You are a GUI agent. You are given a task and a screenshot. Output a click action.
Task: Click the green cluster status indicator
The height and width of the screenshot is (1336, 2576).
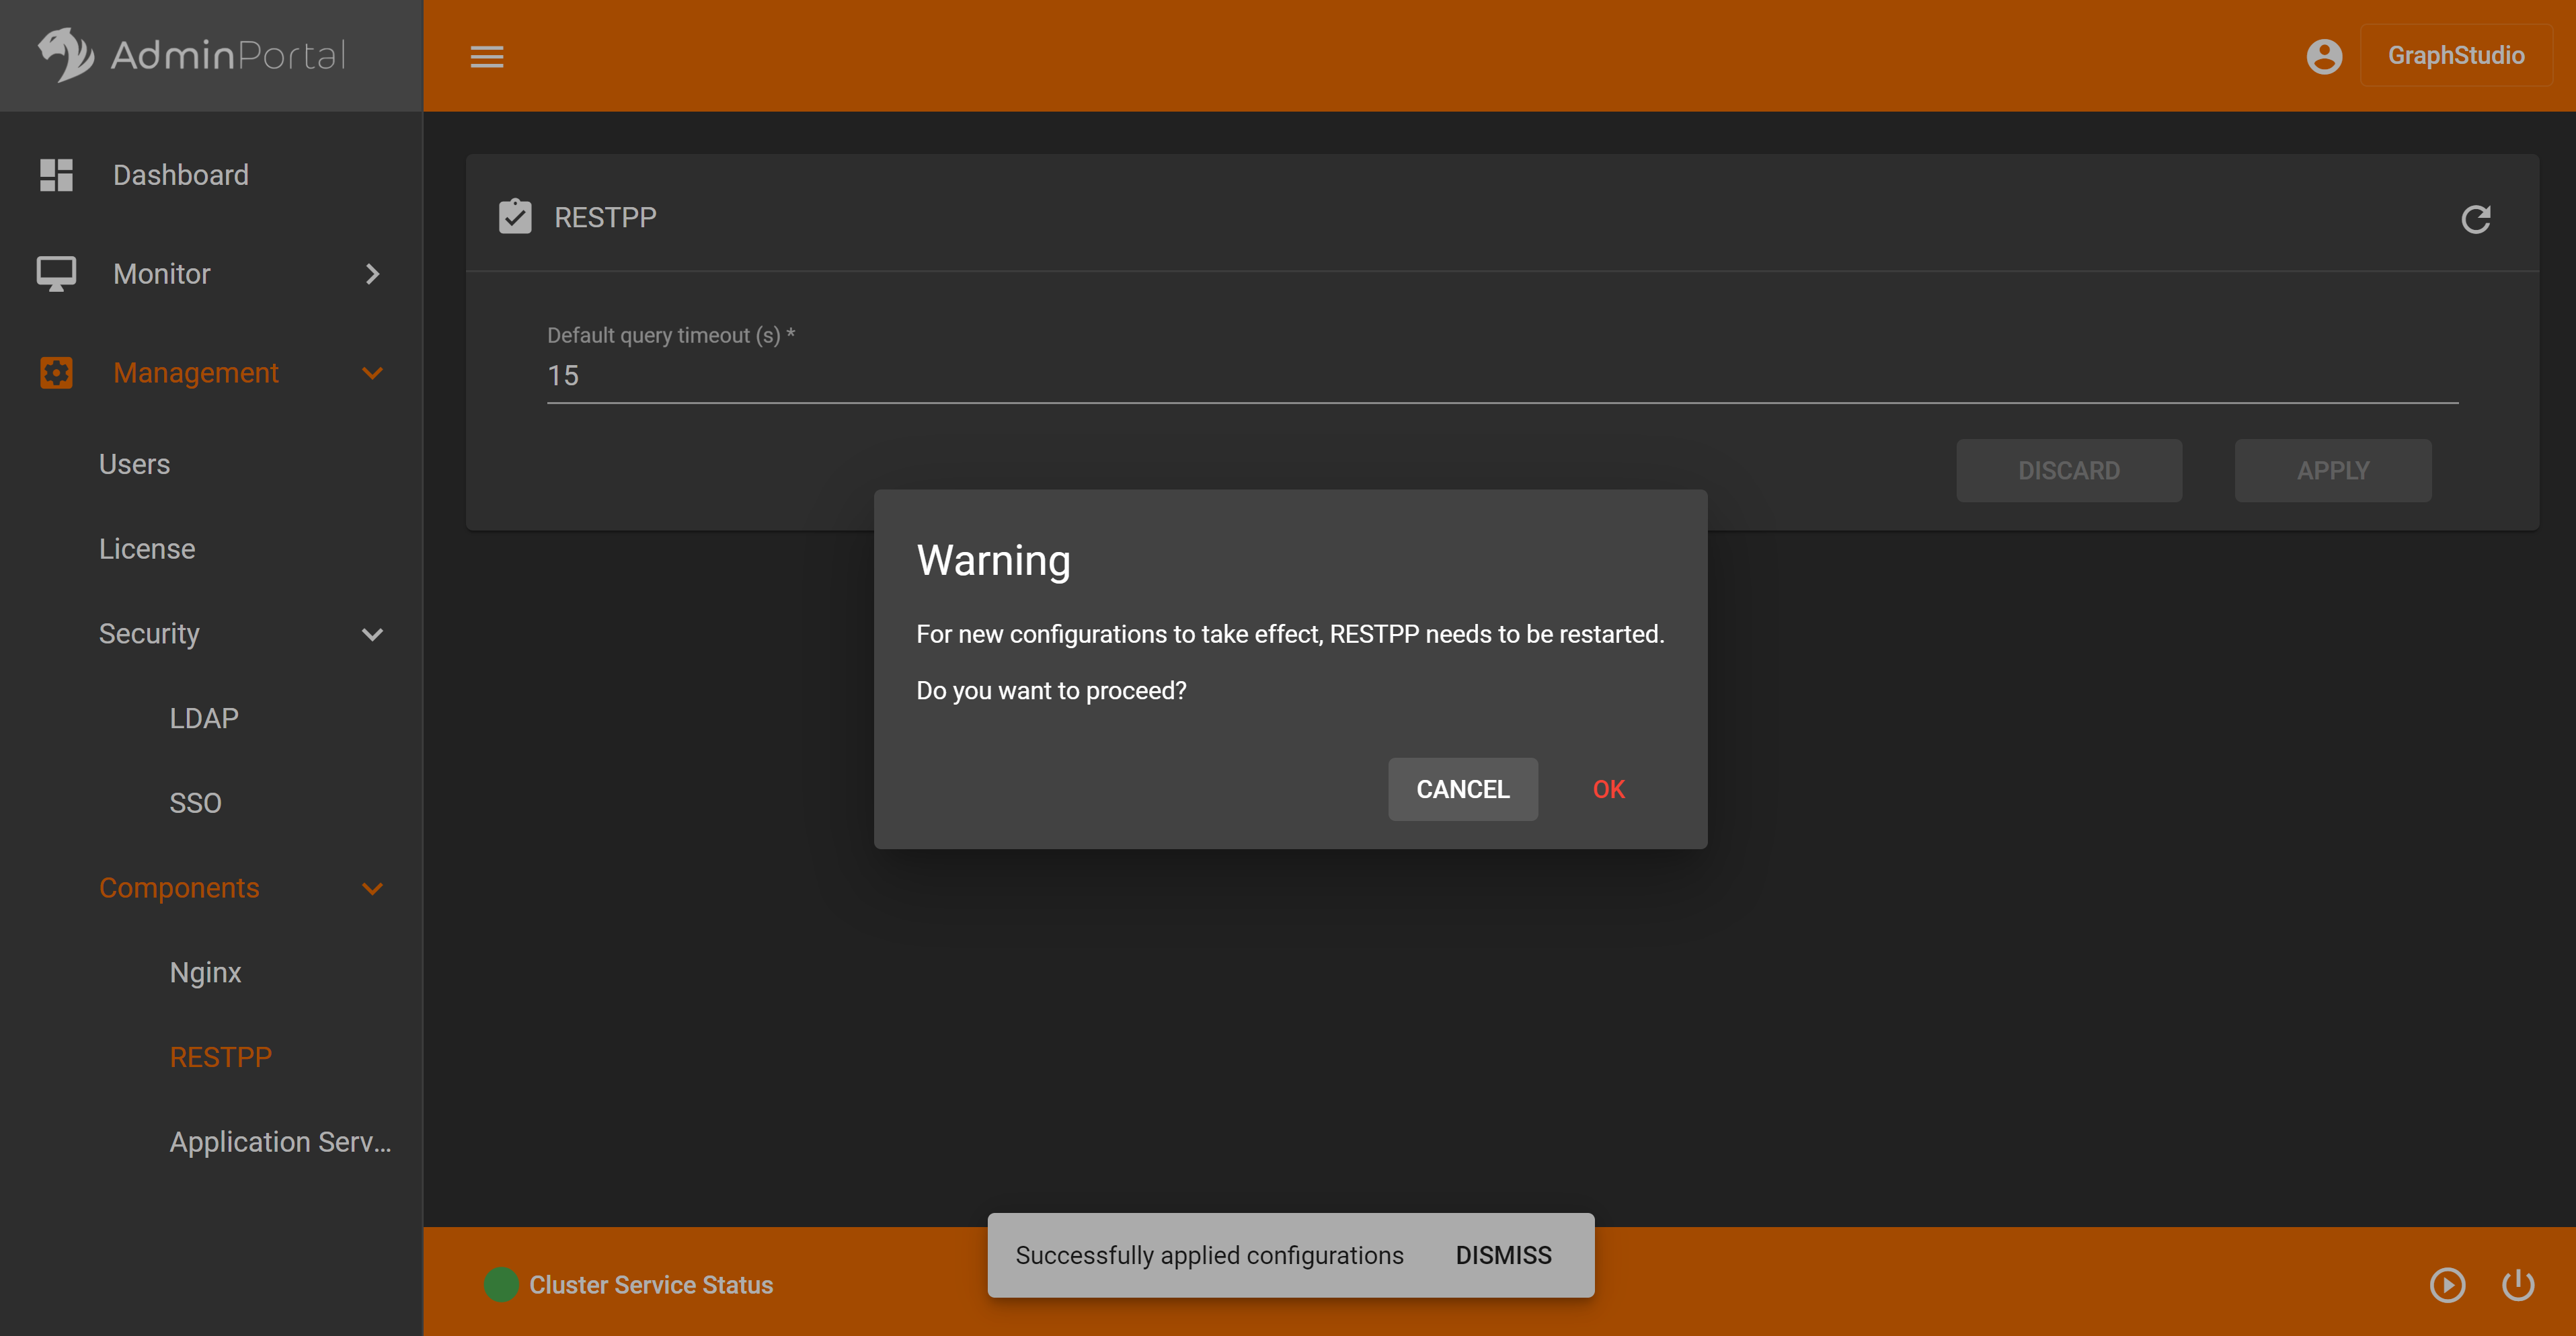(501, 1284)
